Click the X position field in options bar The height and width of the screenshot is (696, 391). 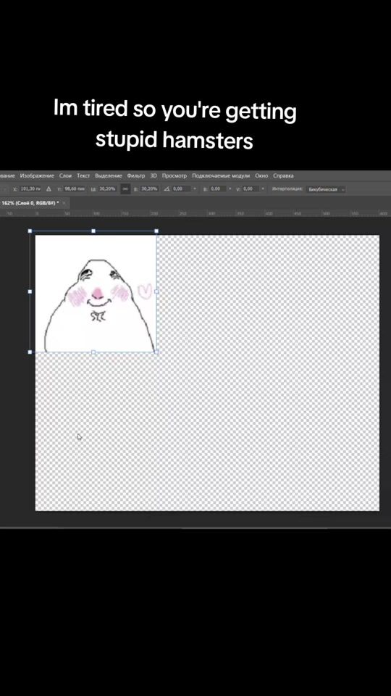pyautogui.click(x=30, y=188)
